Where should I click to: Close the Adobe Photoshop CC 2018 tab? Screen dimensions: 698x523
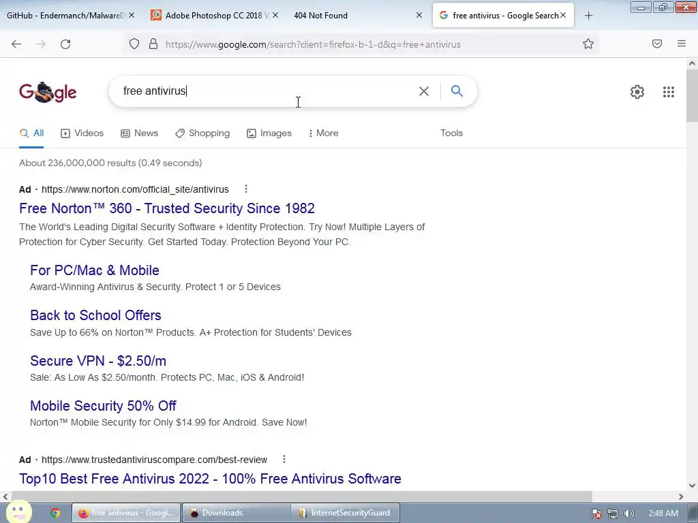pos(275,15)
